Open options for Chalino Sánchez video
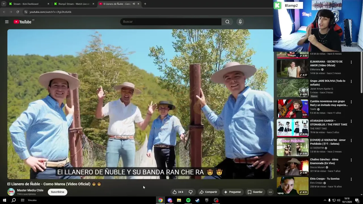The image size is (363, 204). [351, 160]
